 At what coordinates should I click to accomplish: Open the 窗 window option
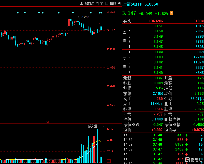(102, 3)
